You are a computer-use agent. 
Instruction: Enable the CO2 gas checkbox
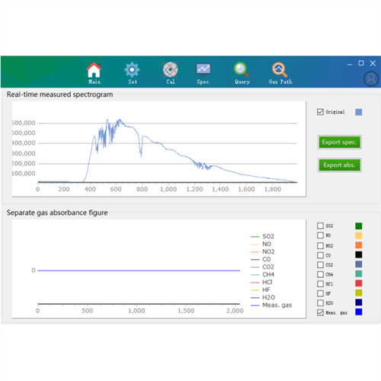point(320,264)
